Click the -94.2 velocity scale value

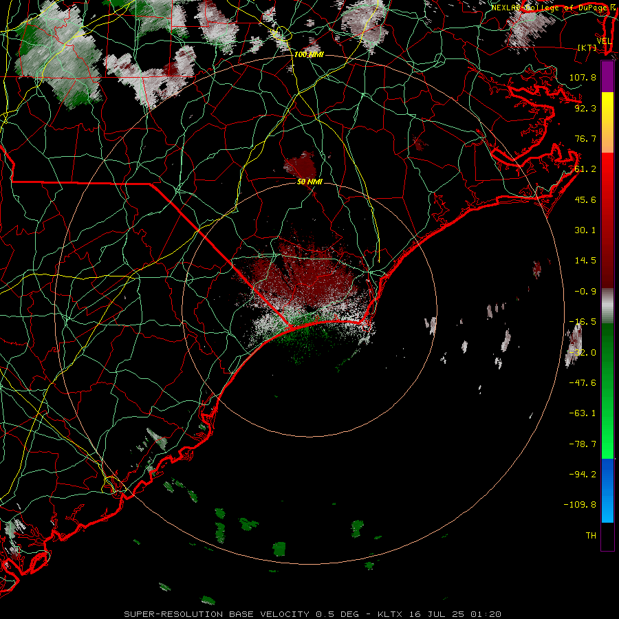point(583,474)
